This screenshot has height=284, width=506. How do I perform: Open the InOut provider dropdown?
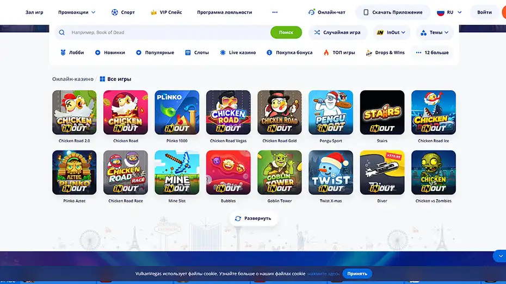[391, 33]
